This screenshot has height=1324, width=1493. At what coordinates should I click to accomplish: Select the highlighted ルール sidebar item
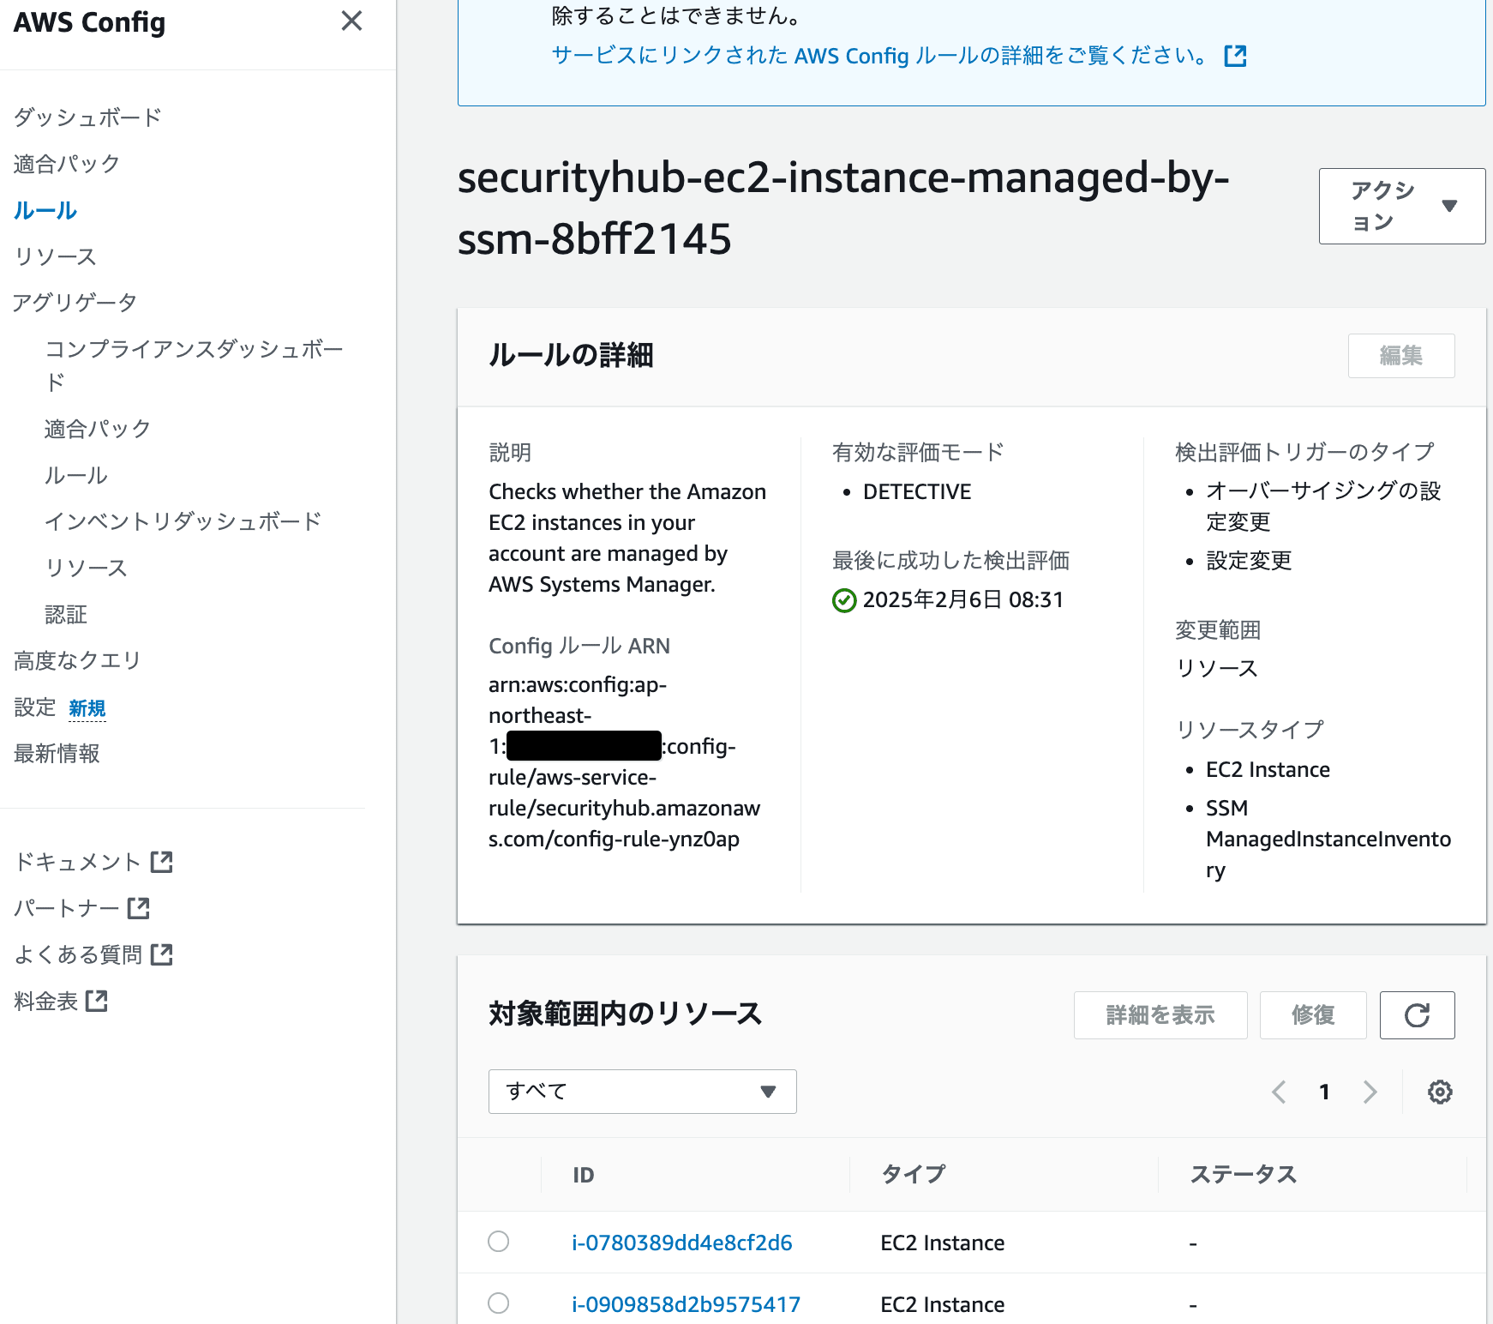pyautogui.click(x=45, y=210)
